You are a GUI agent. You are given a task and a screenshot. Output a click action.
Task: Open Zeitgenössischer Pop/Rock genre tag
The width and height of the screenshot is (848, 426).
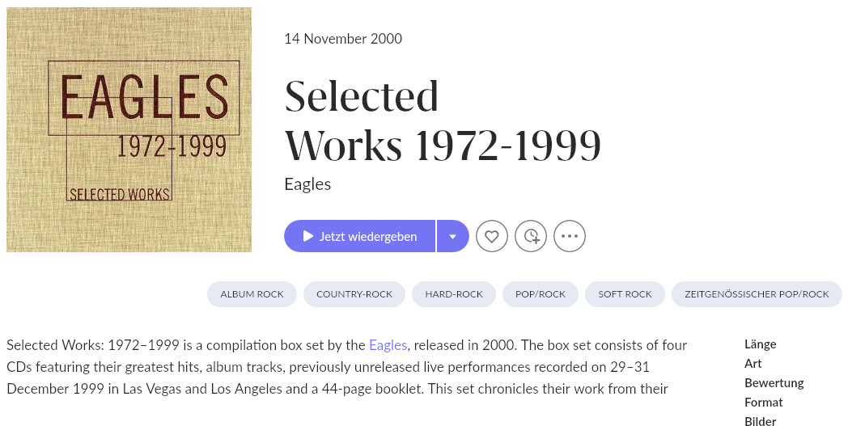(x=757, y=294)
